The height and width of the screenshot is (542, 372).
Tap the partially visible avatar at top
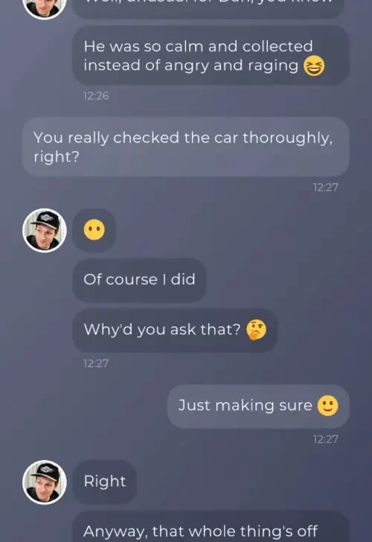click(x=45, y=9)
